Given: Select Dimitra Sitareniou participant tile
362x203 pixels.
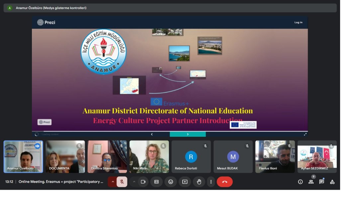Looking at the screenshot, I should click(x=107, y=157).
